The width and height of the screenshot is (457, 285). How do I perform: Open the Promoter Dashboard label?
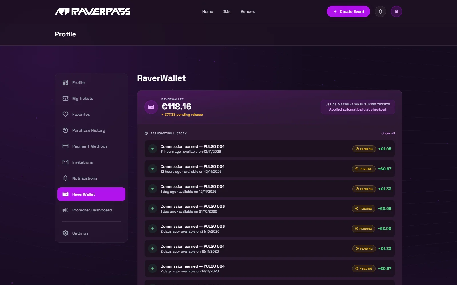92,210
